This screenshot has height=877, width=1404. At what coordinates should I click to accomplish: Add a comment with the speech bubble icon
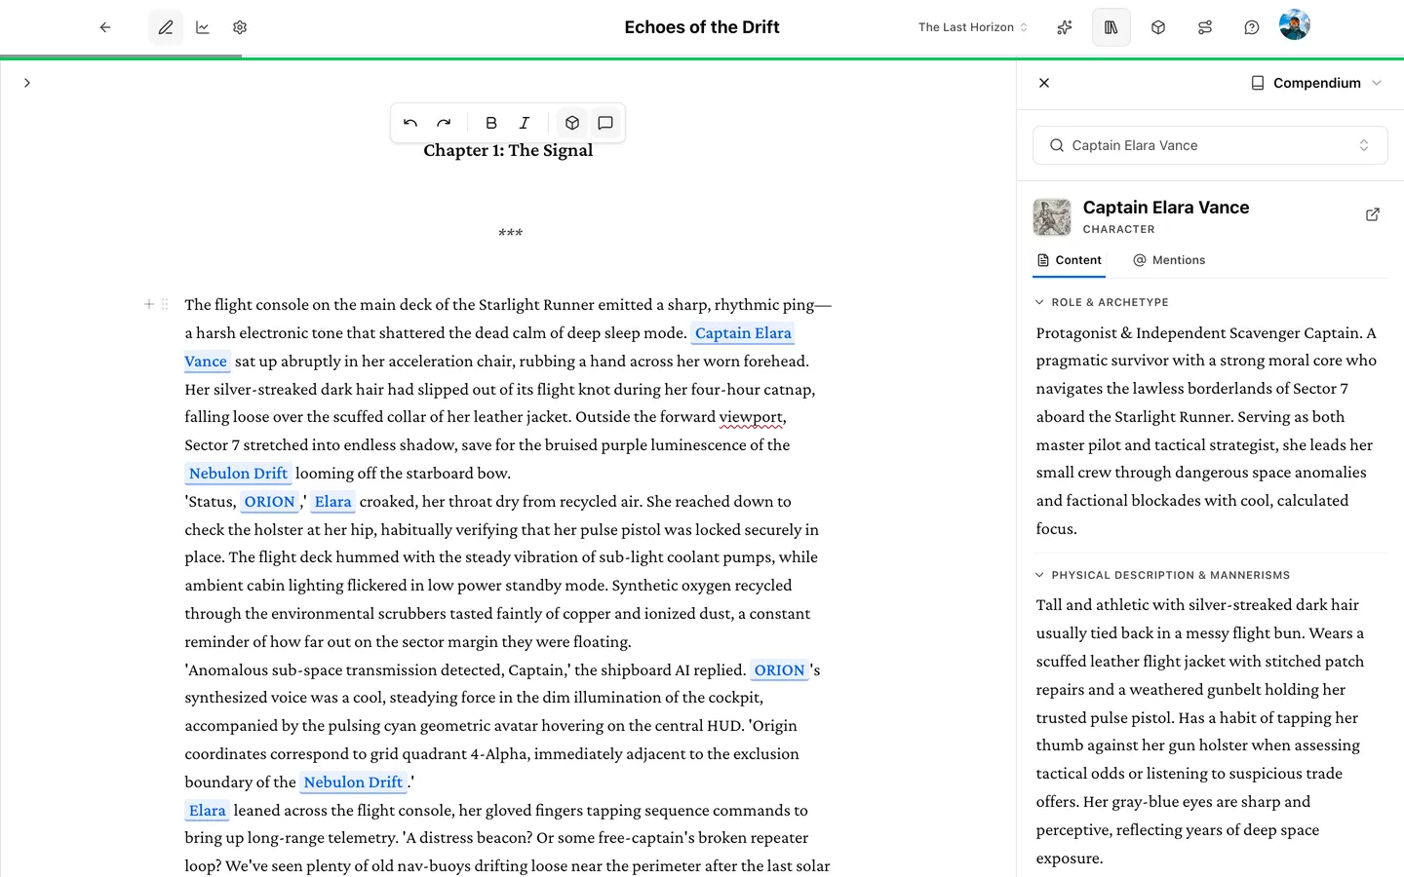point(605,123)
